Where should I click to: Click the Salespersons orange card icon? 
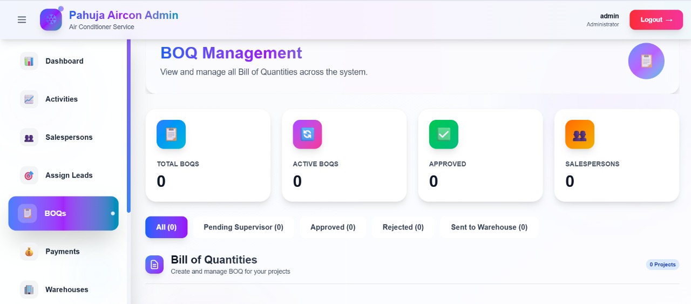pos(579,134)
